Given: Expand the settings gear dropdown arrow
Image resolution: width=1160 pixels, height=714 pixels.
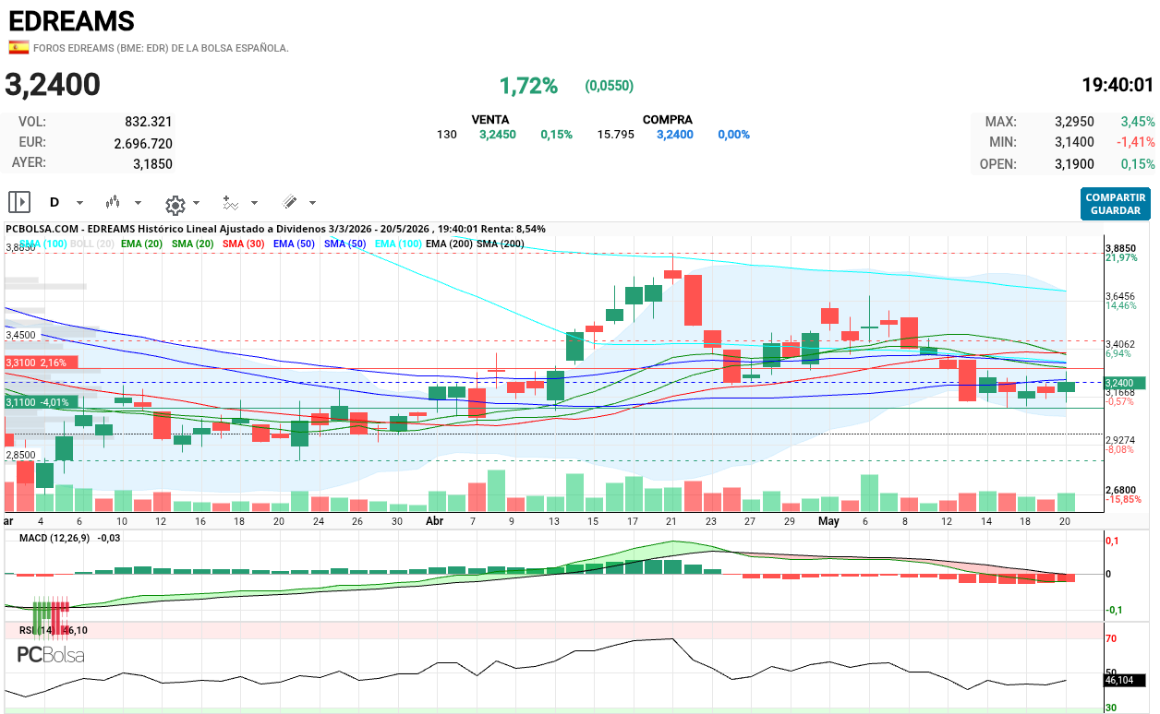Looking at the screenshot, I should 197,203.
